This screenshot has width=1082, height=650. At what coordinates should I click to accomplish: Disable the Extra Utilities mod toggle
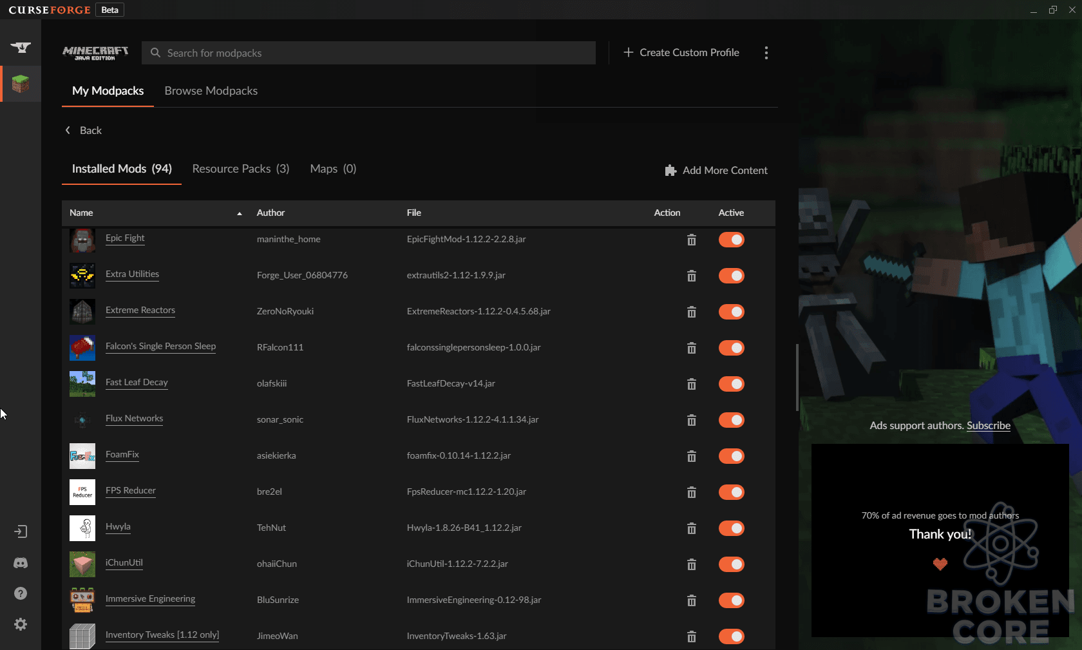click(731, 276)
